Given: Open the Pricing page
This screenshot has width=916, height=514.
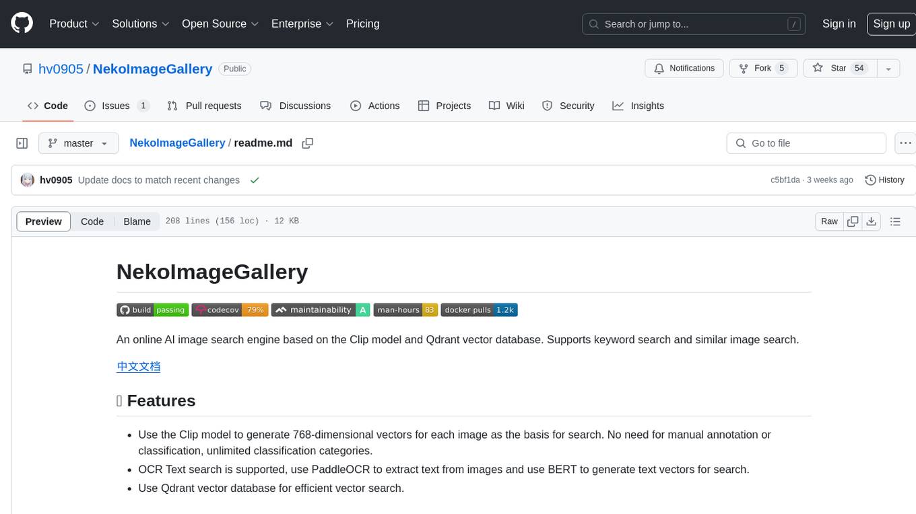Looking at the screenshot, I should click(x=363, y=24).
